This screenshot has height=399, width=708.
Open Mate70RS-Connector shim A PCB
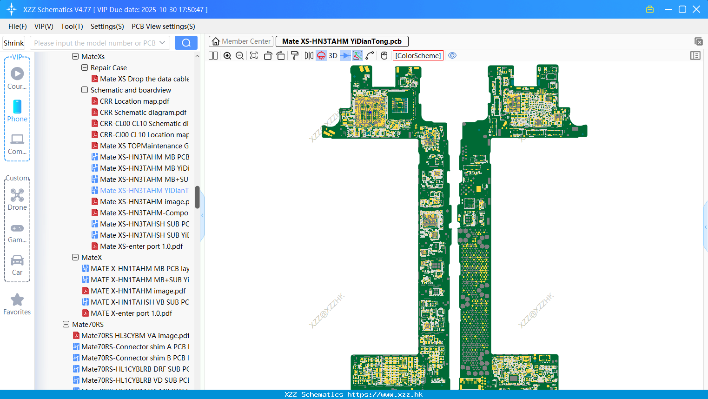point(131,346)
